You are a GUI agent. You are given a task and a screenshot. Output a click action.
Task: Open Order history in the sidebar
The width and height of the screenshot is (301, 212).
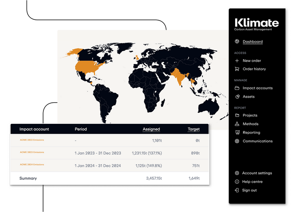(x=254, y=69)
